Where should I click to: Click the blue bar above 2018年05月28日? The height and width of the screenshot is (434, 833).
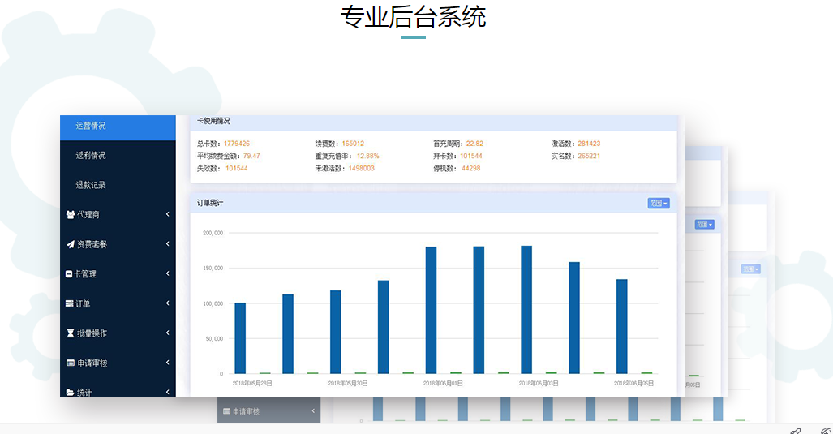coord(240,337)
